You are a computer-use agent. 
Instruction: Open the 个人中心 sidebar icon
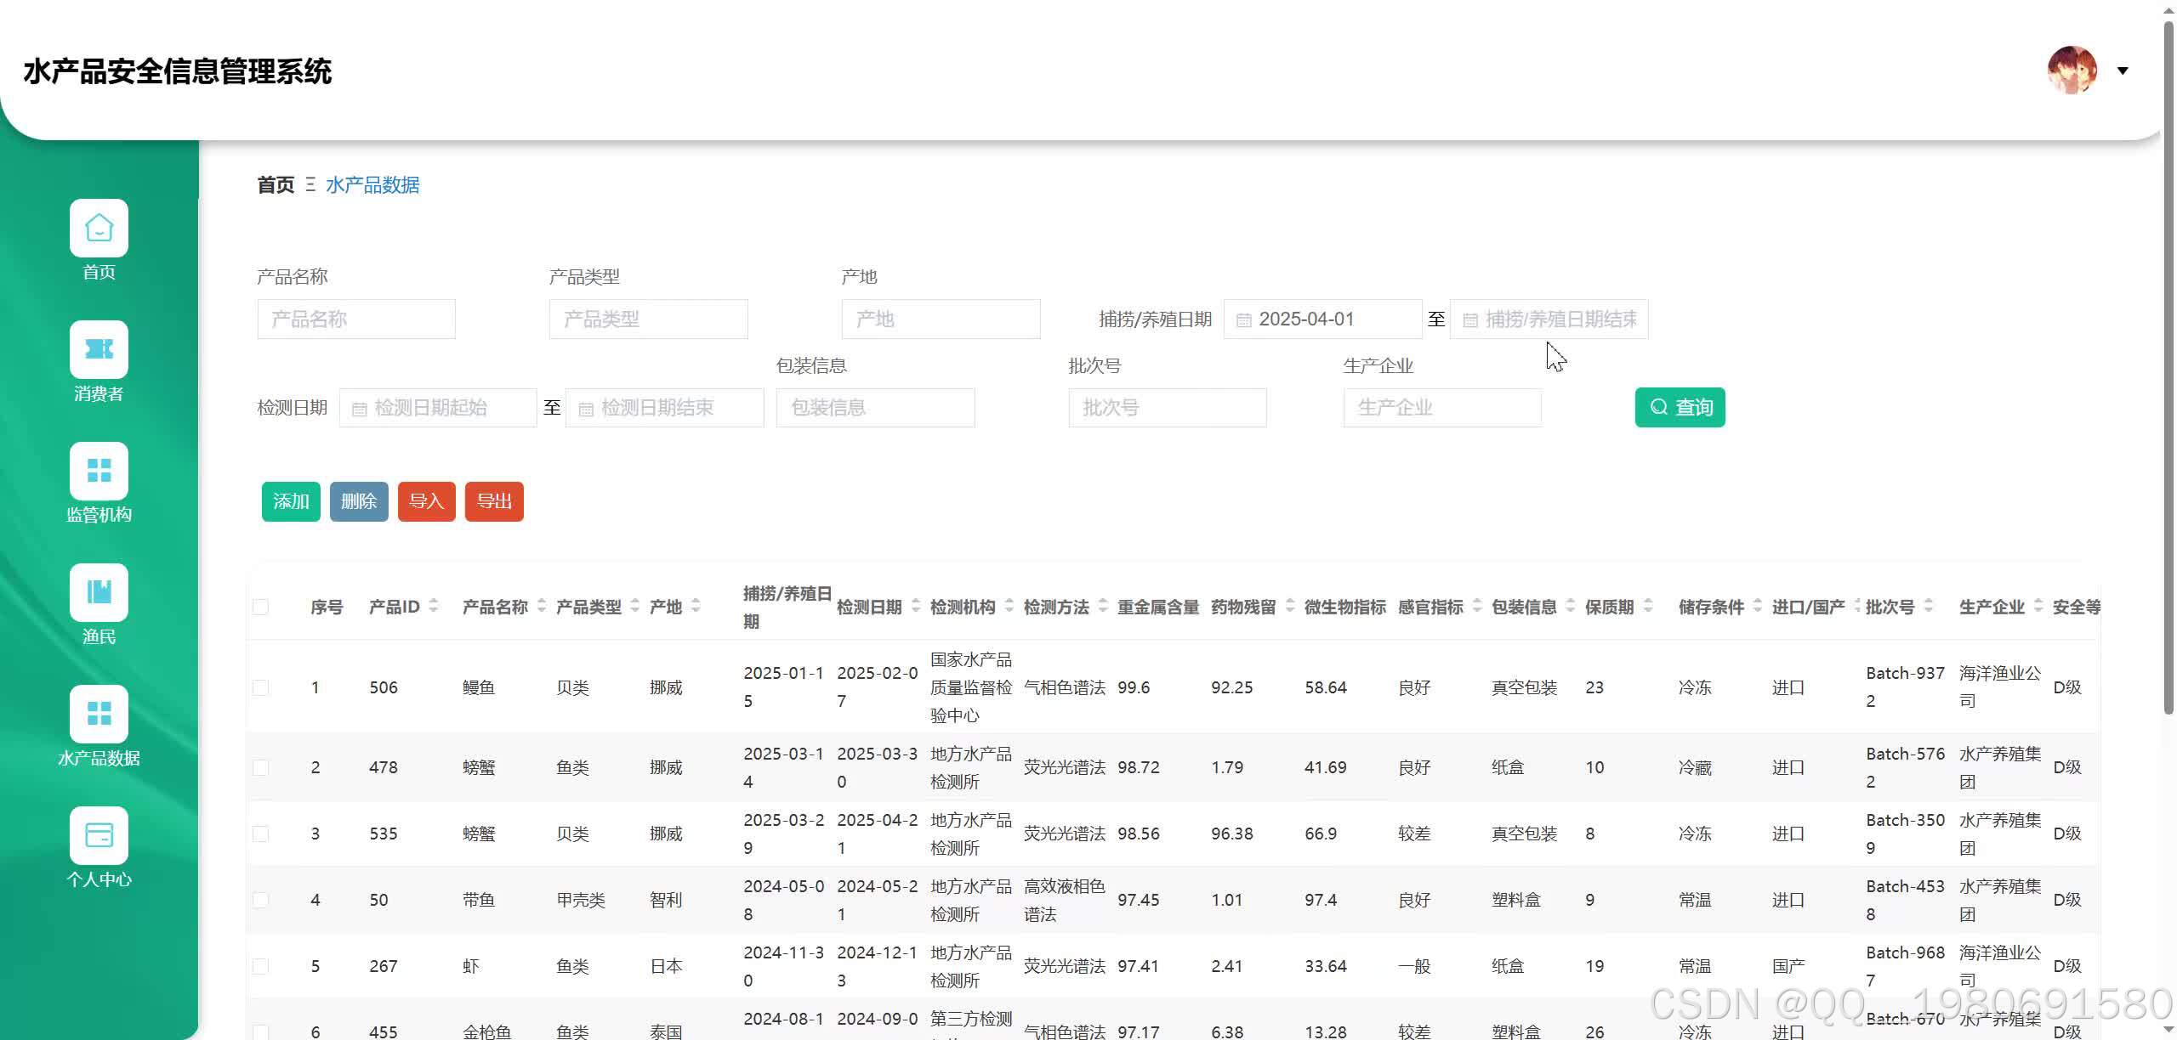click(x=99, y=835)
